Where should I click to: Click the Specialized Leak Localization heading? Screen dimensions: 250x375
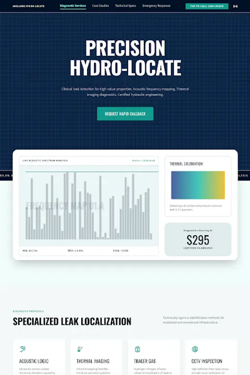[72, 321]
